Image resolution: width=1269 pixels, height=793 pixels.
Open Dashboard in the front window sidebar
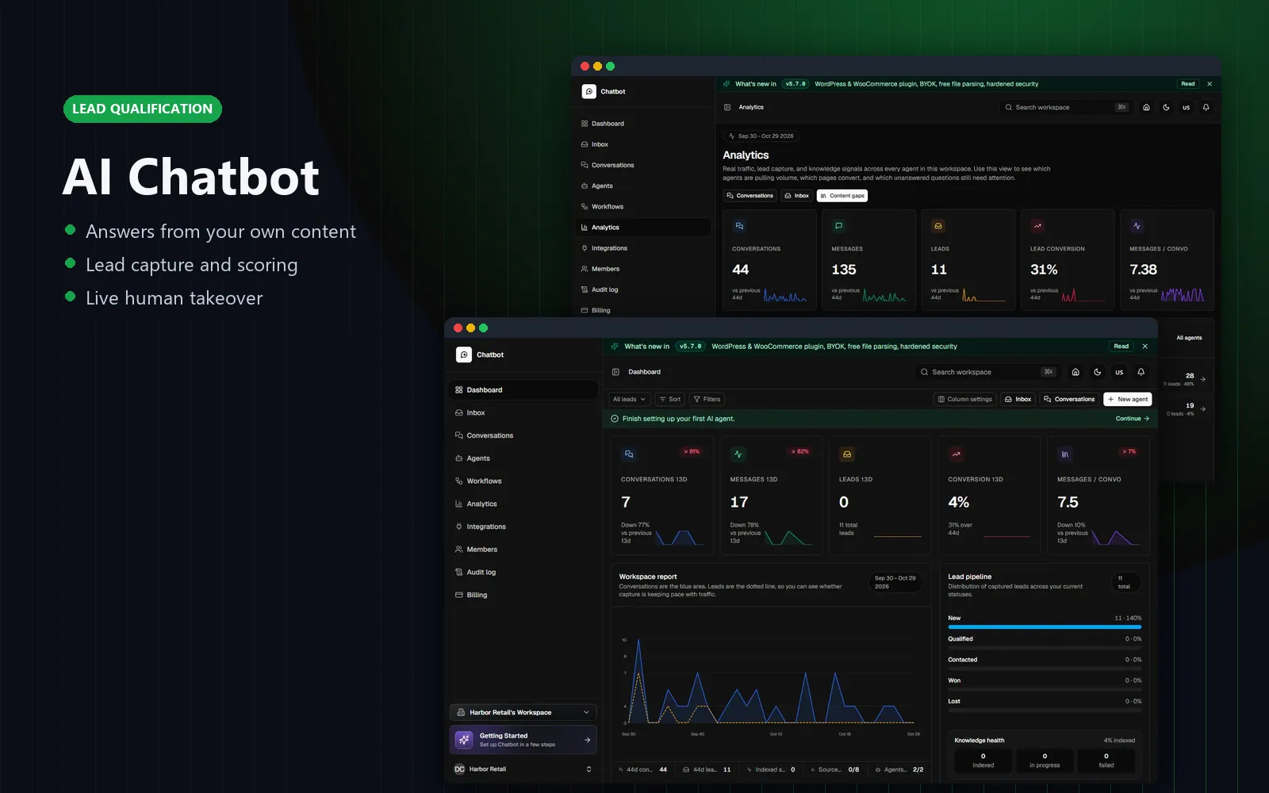point(523,390)
